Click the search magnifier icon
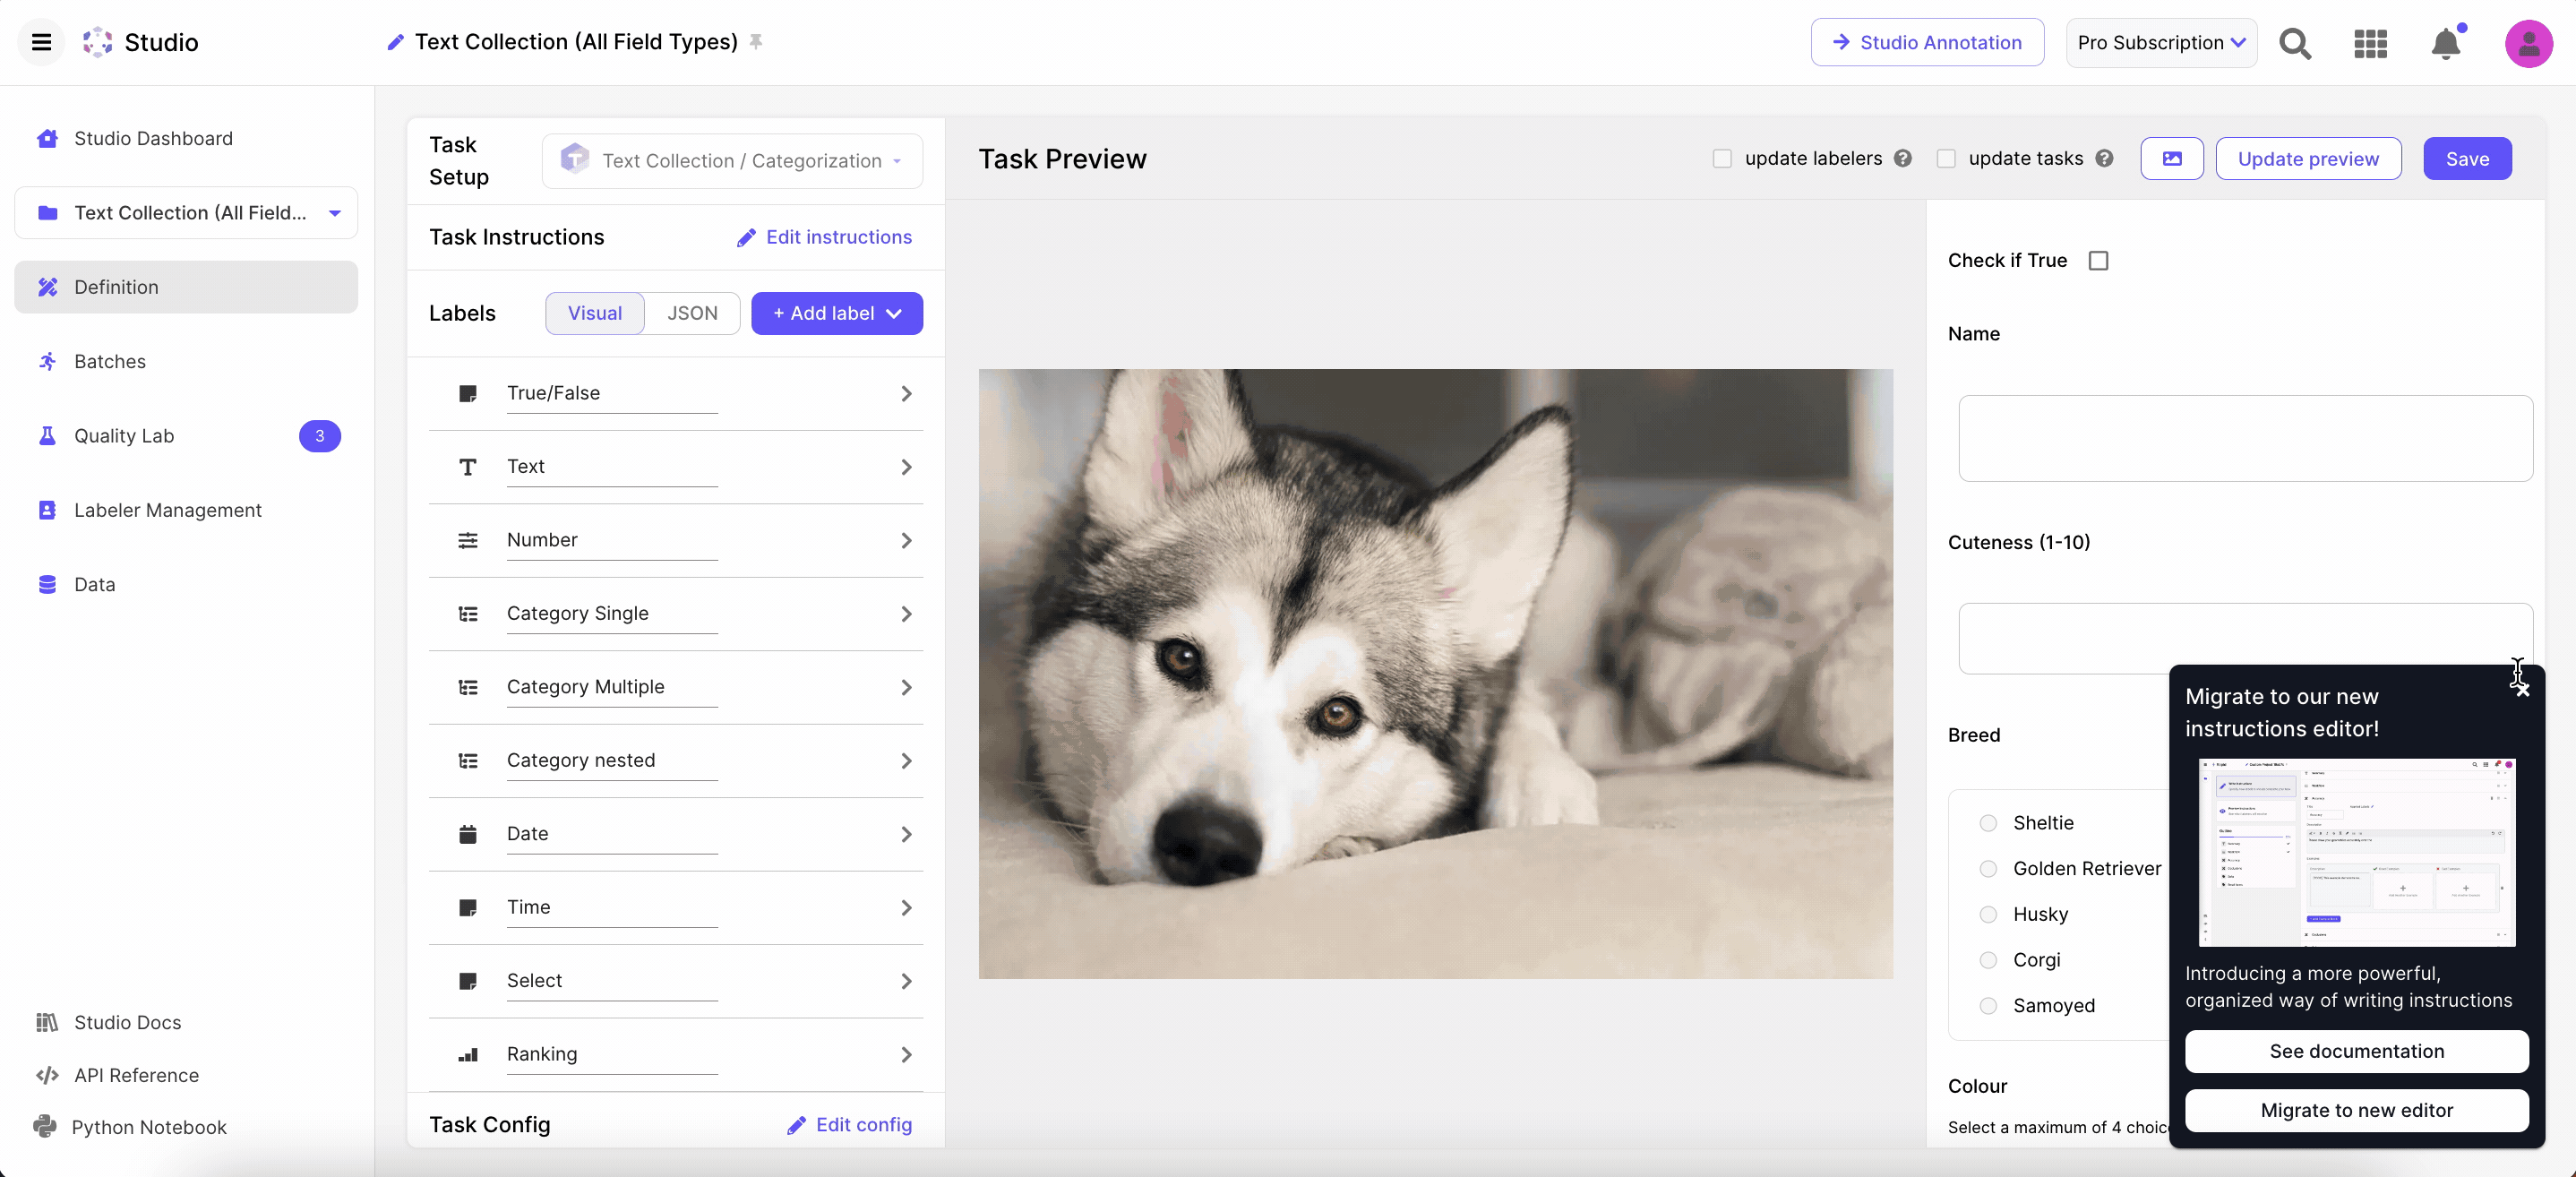 [2295, 43]
